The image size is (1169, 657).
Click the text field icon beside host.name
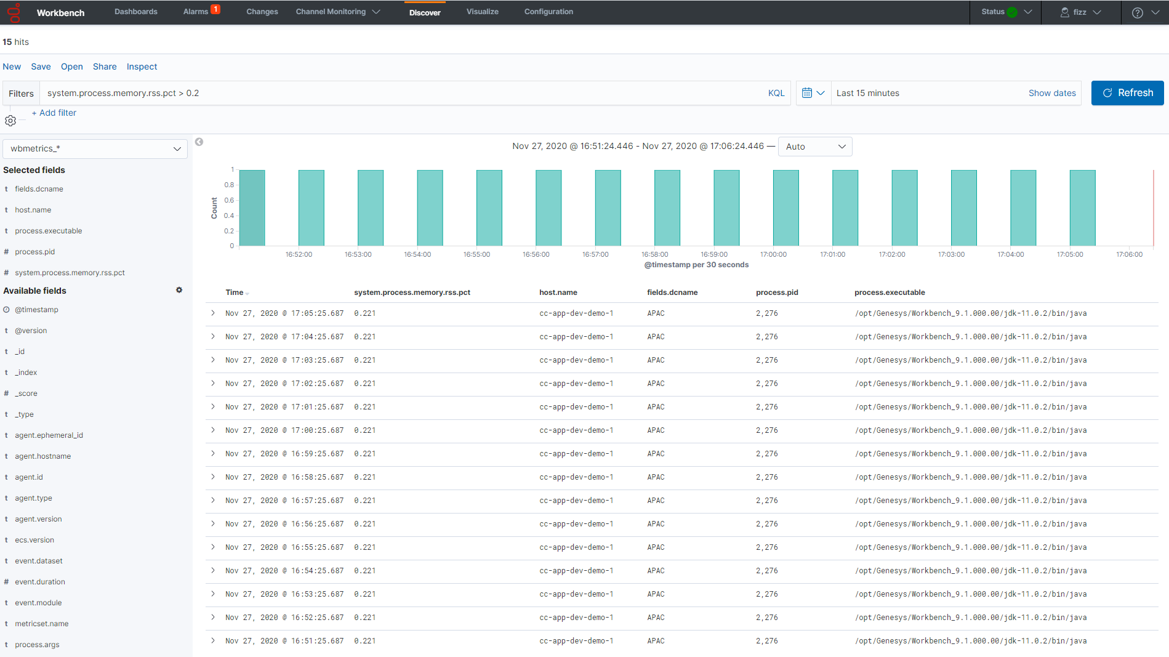pos(7,209)
